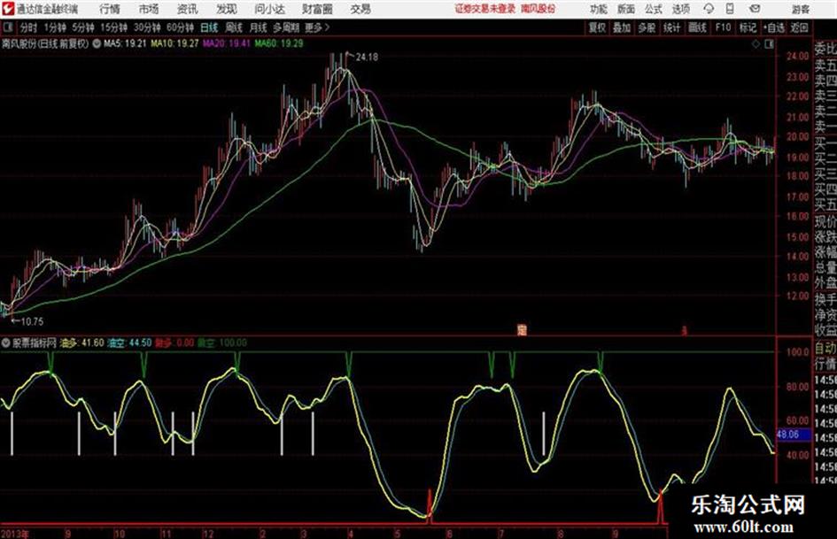Click the 波多 41.60 value
Screen dimensions: 837x539
tap(81, 343)
